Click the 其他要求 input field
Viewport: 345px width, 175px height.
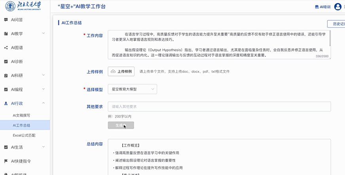click(x=219, y=107)
